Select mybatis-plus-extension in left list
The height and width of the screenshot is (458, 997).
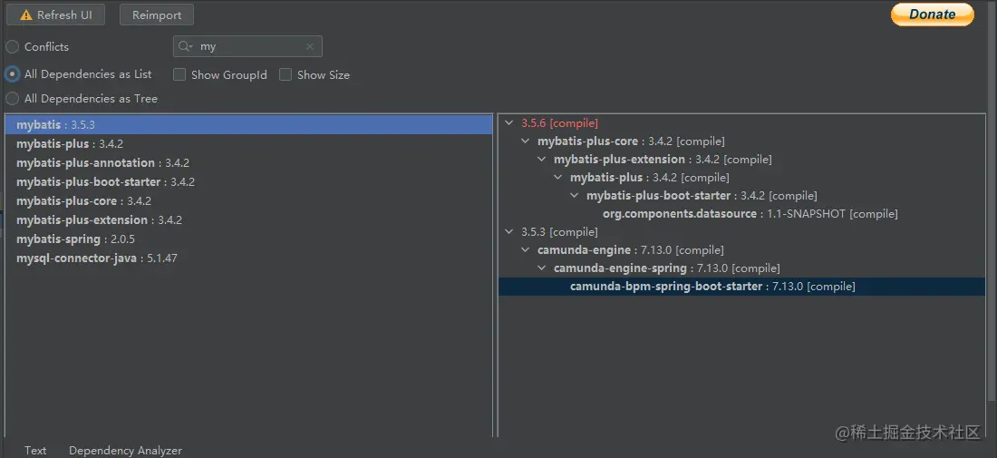coord(248,220)
